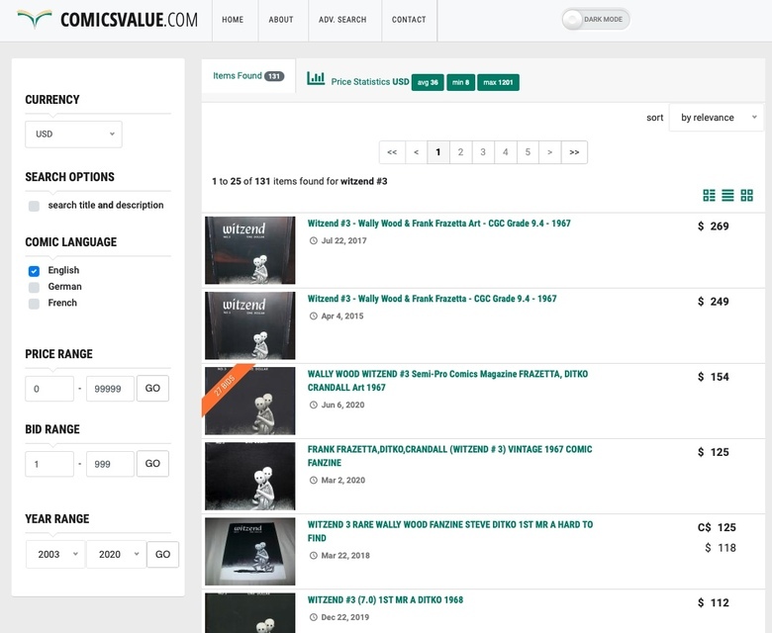772x633 pixels.
Task: Click the avg 36 statistic badge
Action: point(428,82)
